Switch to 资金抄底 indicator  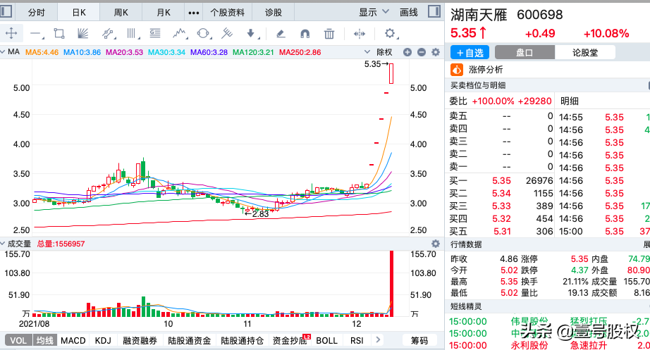pos(290,340)
